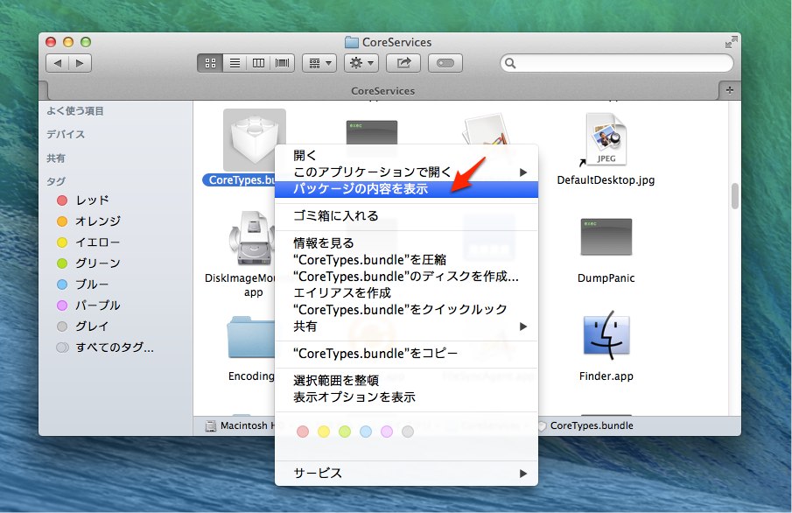This screenshot has width=792, height=513.
Task: Apply green tag from context menu
Action: tap(345, 431)
